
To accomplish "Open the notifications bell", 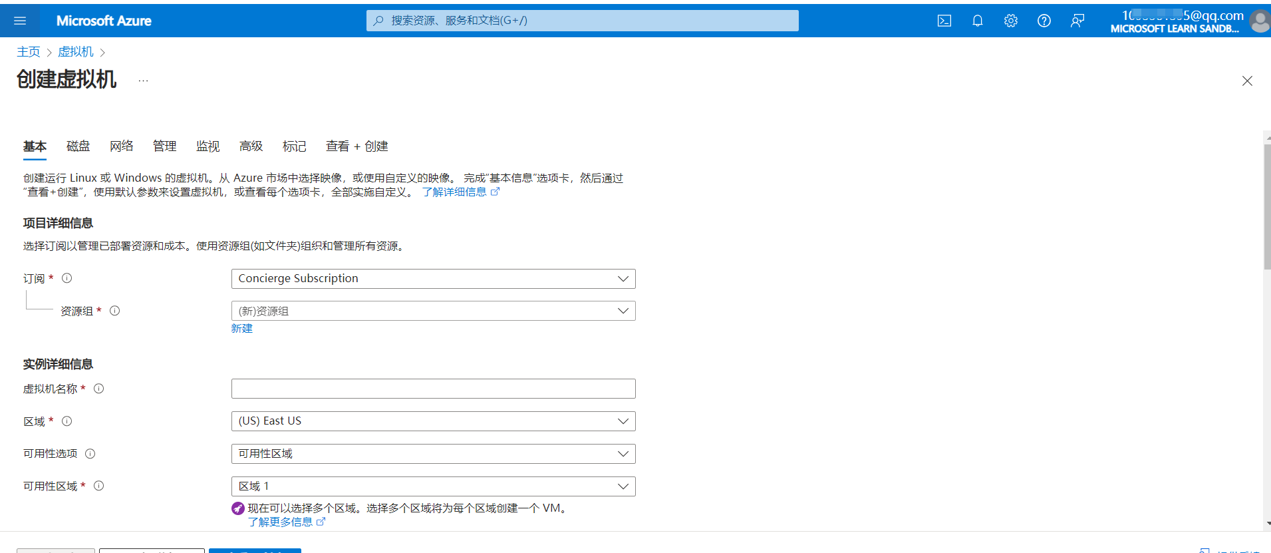I will click(x=978, y=21).
